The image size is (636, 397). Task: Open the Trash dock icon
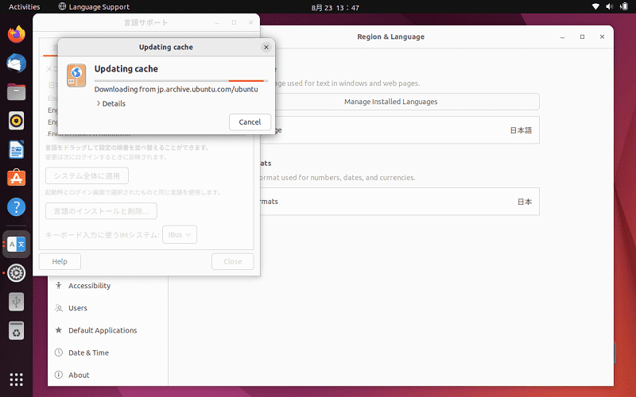[x=16, y=331]
